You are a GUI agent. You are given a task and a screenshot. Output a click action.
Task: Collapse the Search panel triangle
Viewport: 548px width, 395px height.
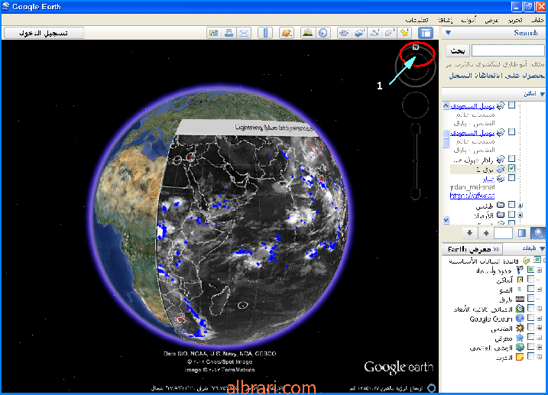tap(448, 33)
